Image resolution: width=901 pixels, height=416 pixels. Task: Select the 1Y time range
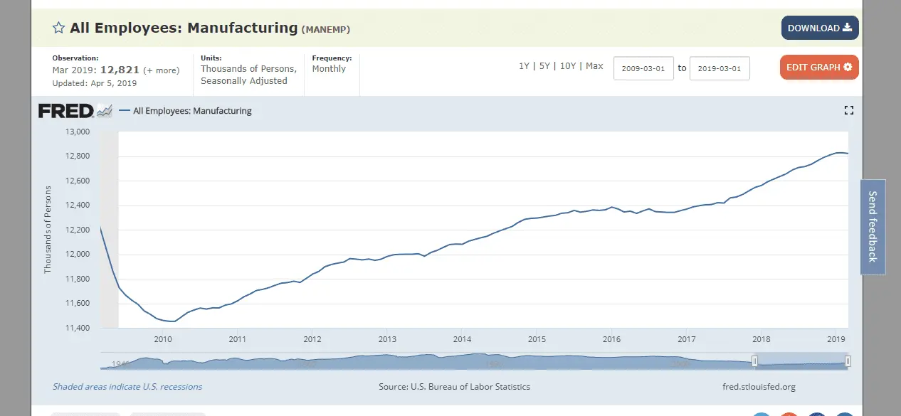tap(524, 66)
